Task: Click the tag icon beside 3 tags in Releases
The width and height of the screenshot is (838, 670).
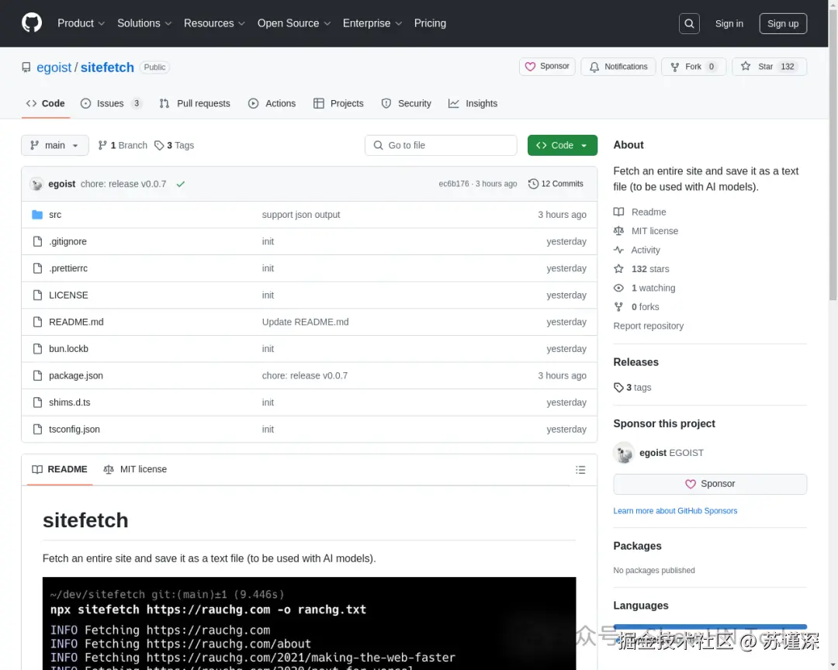Action: (x=619, y=388)
